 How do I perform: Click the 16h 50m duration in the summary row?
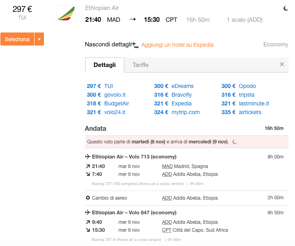(x=198, y=20)
